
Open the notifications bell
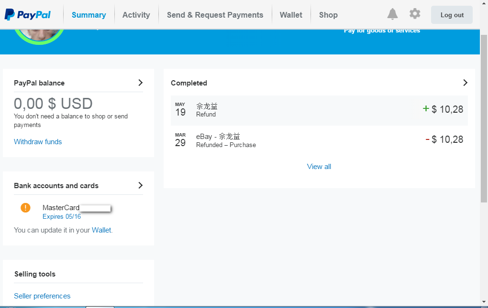pos(392,14)
